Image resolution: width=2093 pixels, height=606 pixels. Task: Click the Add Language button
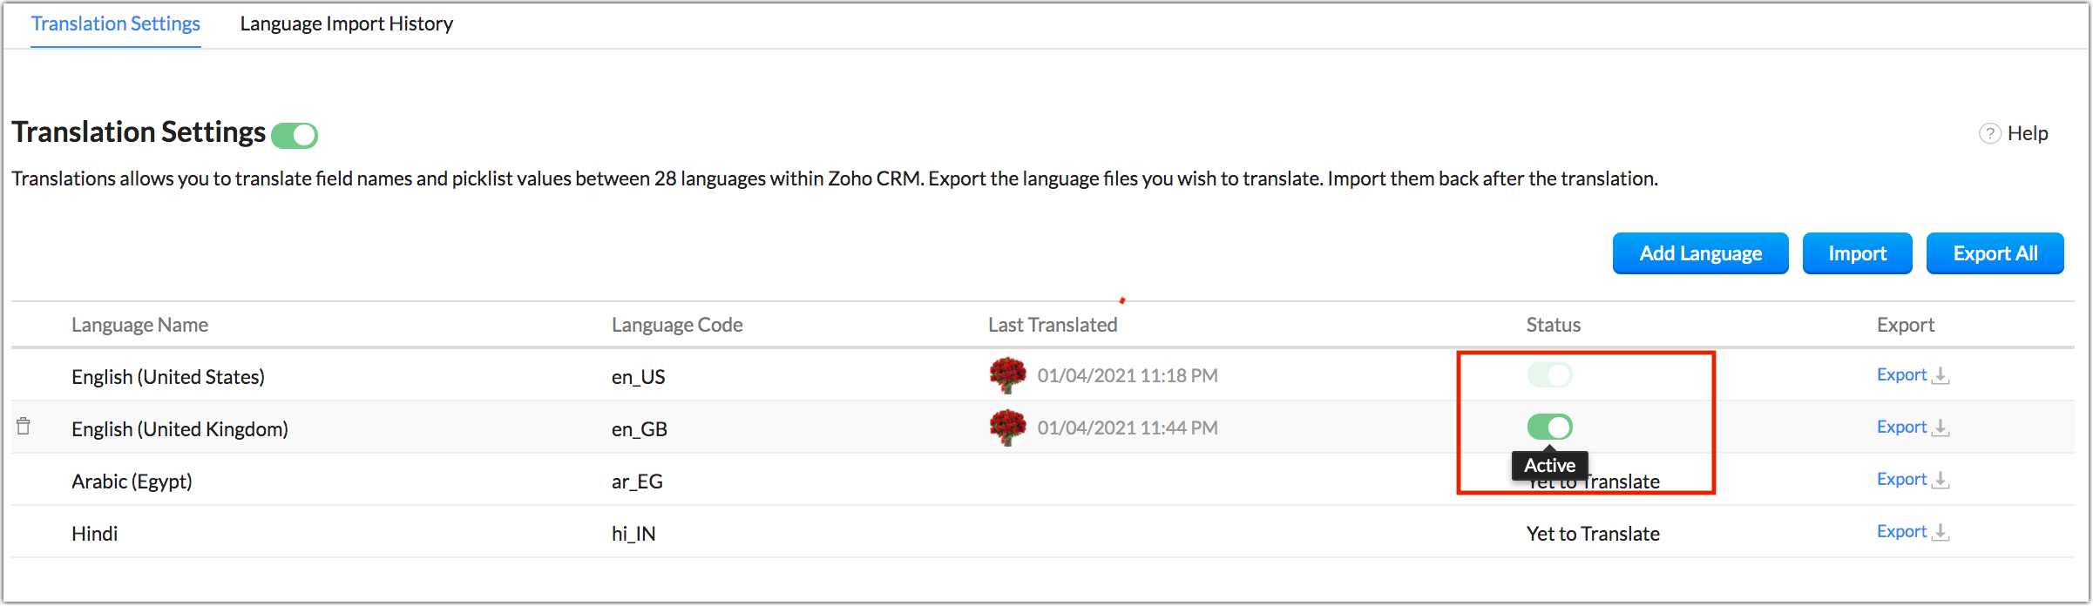[1700, 253]
